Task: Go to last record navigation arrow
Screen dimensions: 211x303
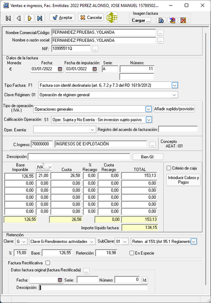Action: point(40,18)
